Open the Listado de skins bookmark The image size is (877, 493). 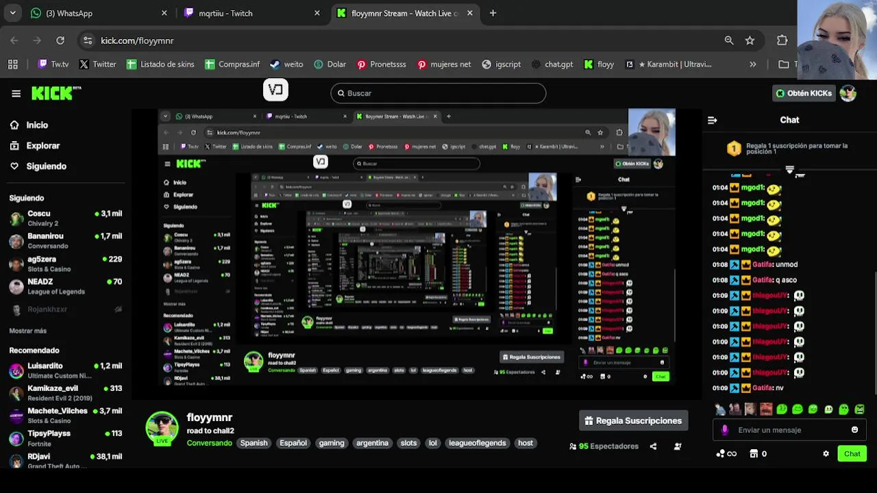pos(160,64)
